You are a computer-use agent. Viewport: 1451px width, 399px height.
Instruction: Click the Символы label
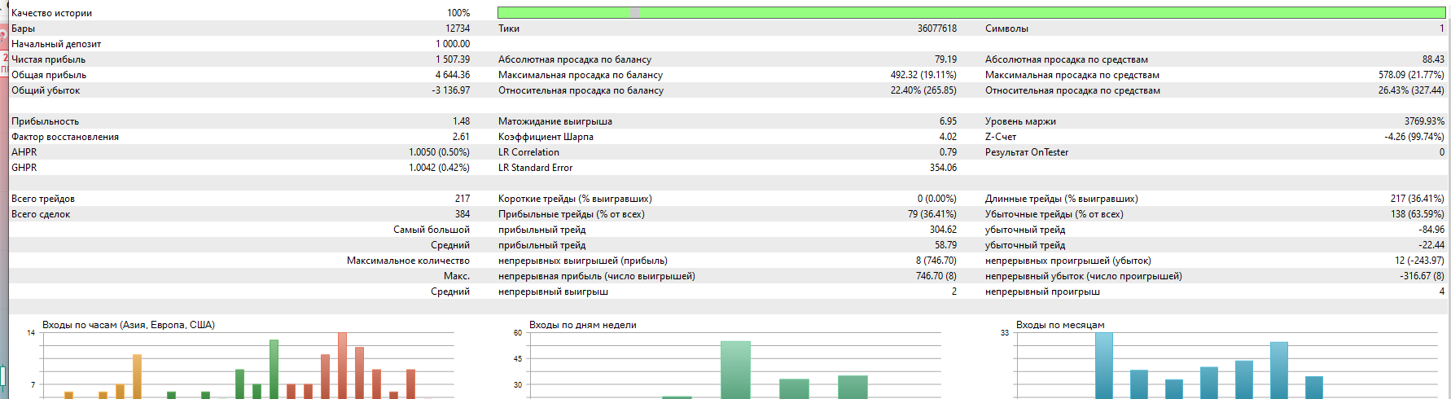point(1006,28)
